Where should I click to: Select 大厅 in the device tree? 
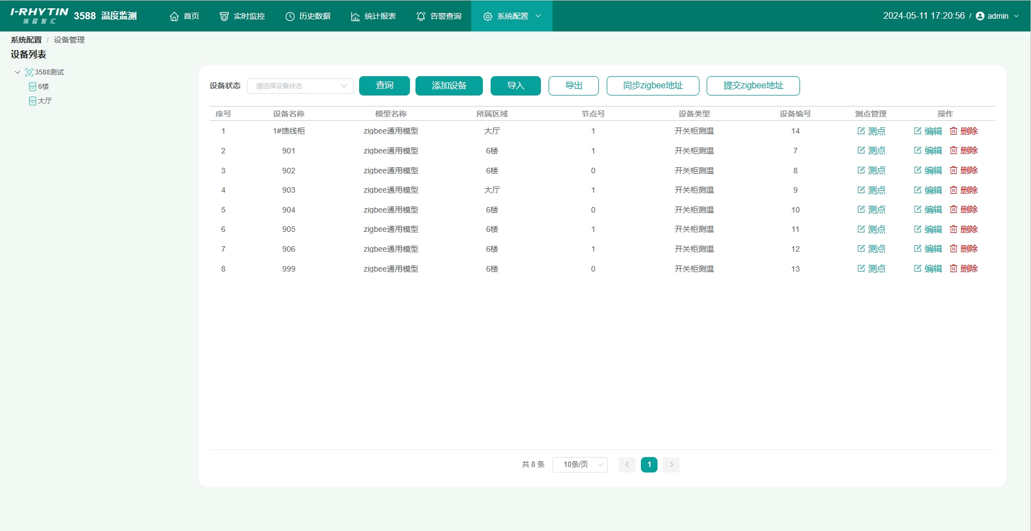(x=45, y=101)
